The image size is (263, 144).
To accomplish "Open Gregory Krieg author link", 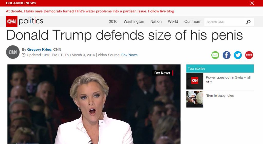I will (x=39, y=50).
